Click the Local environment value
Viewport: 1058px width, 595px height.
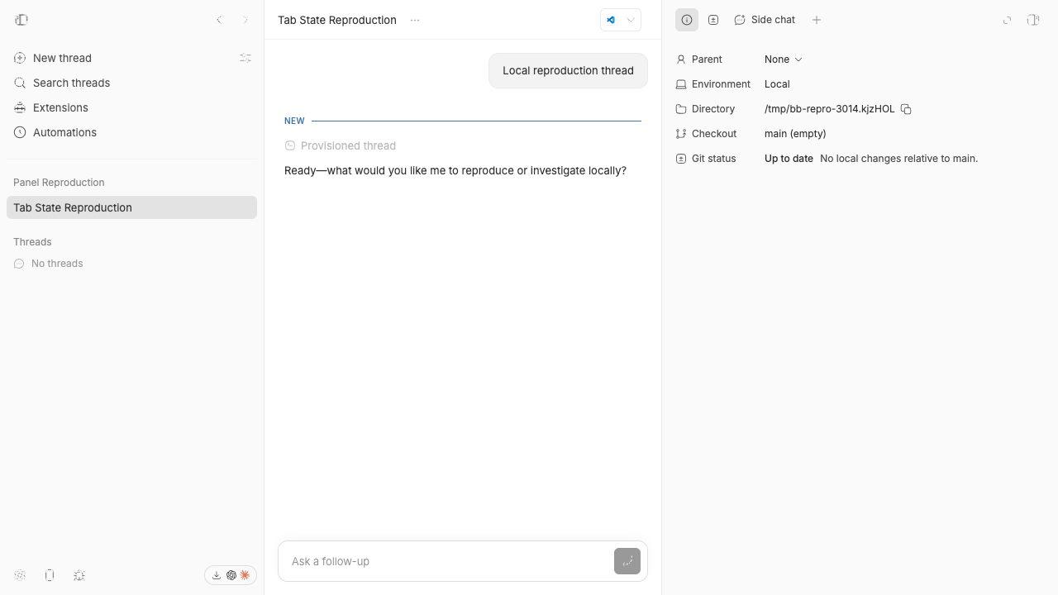pos(777,84)
